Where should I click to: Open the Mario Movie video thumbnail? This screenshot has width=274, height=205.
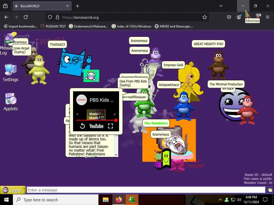[x=96, y=115]
